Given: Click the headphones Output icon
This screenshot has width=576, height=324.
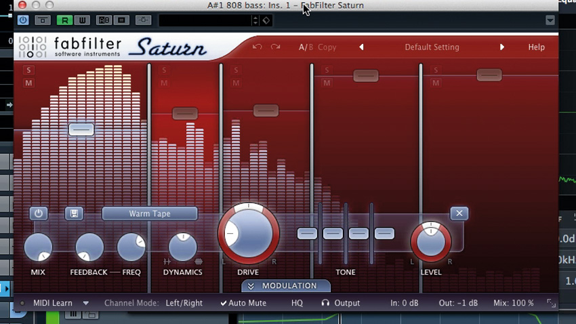Looking at the screenshot, I should (325, 303).
